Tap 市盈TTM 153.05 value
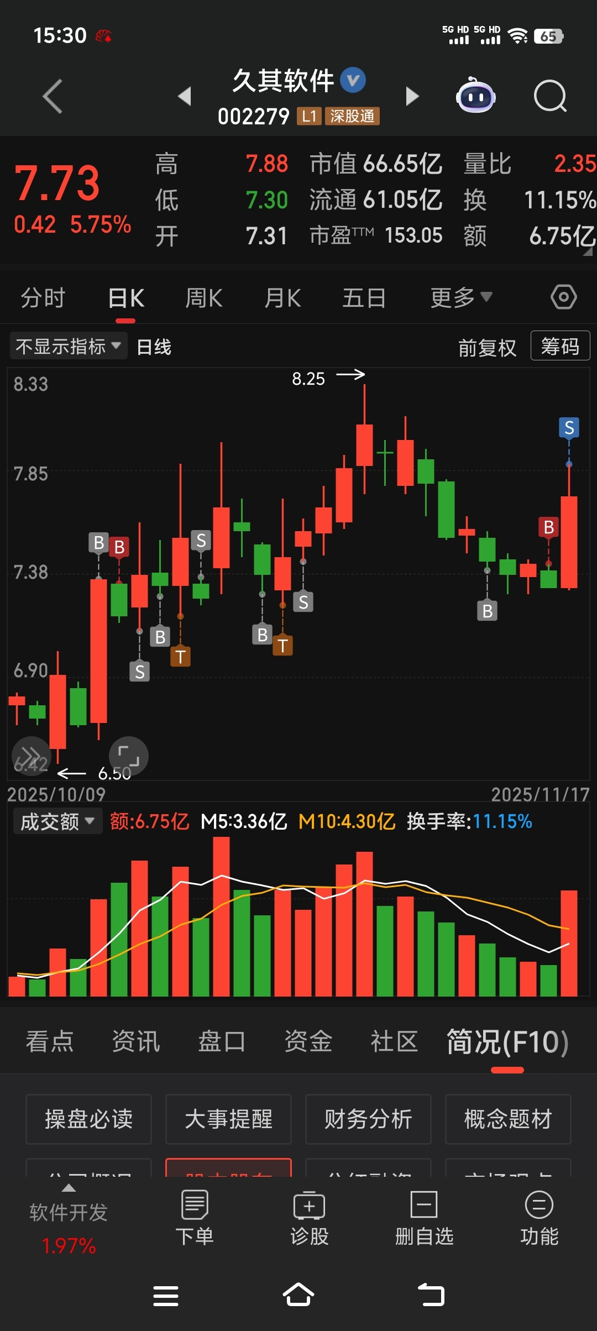Screen dimensions: 597x1331 (376, 235)
